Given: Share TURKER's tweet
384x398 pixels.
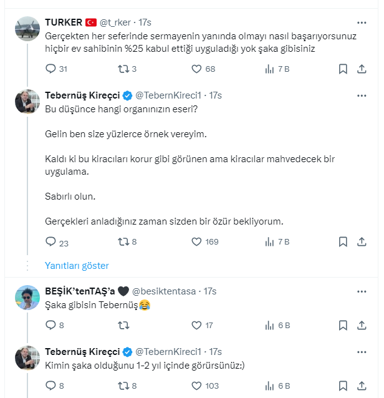Looking at the screenshot, I should pyautogui.click(x=362, y=69).
